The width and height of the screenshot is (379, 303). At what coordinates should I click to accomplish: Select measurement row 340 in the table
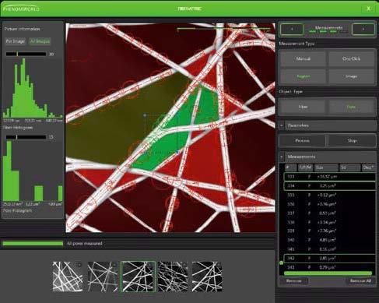[x=328, y=240]
